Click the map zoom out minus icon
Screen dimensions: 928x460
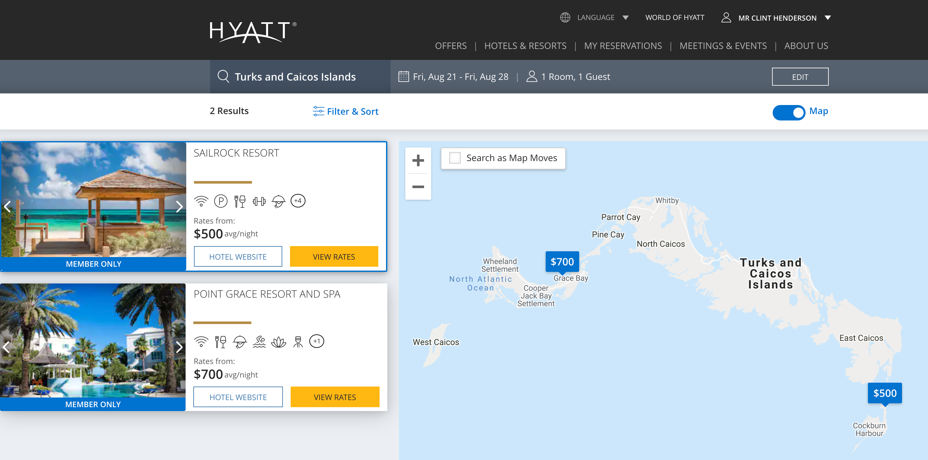(x=418, y=187)
